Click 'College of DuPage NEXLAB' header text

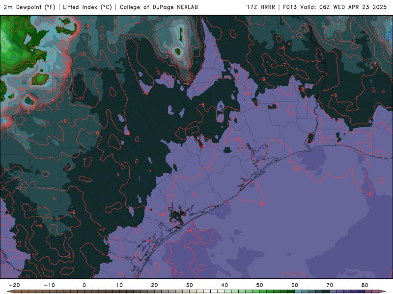tap(159, 7)
